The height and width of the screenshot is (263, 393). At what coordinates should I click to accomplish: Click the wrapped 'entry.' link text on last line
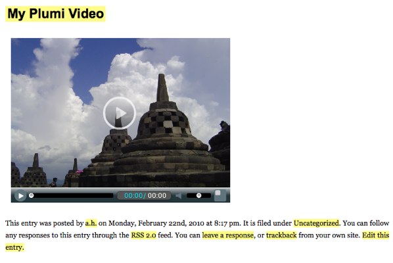coord(14,247)
